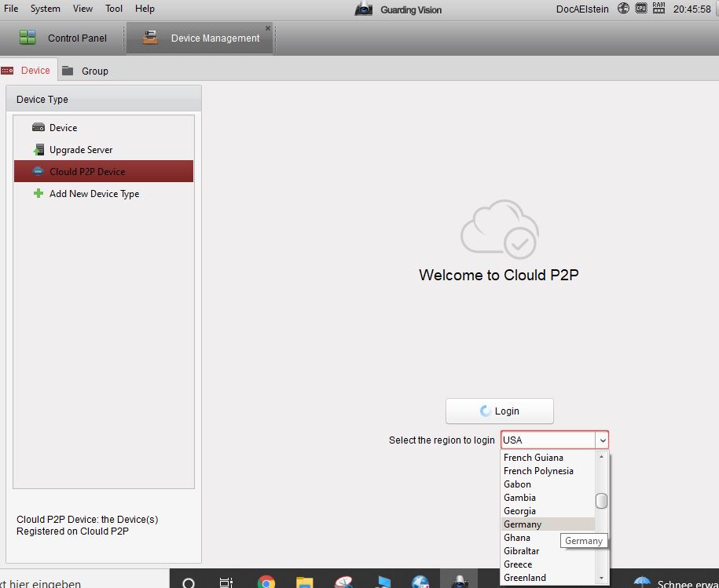Click the Group folder icon
This screenshot has height=588, width=719.
tap(68, 71)
